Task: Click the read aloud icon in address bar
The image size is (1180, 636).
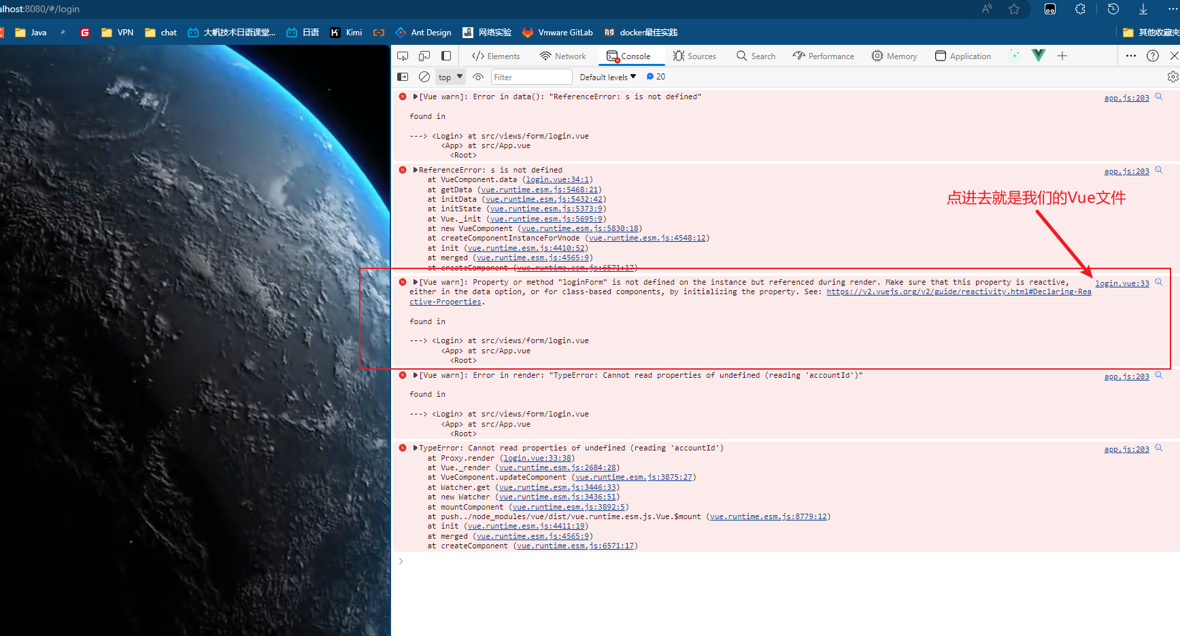Action: click(x=987, y=9)
